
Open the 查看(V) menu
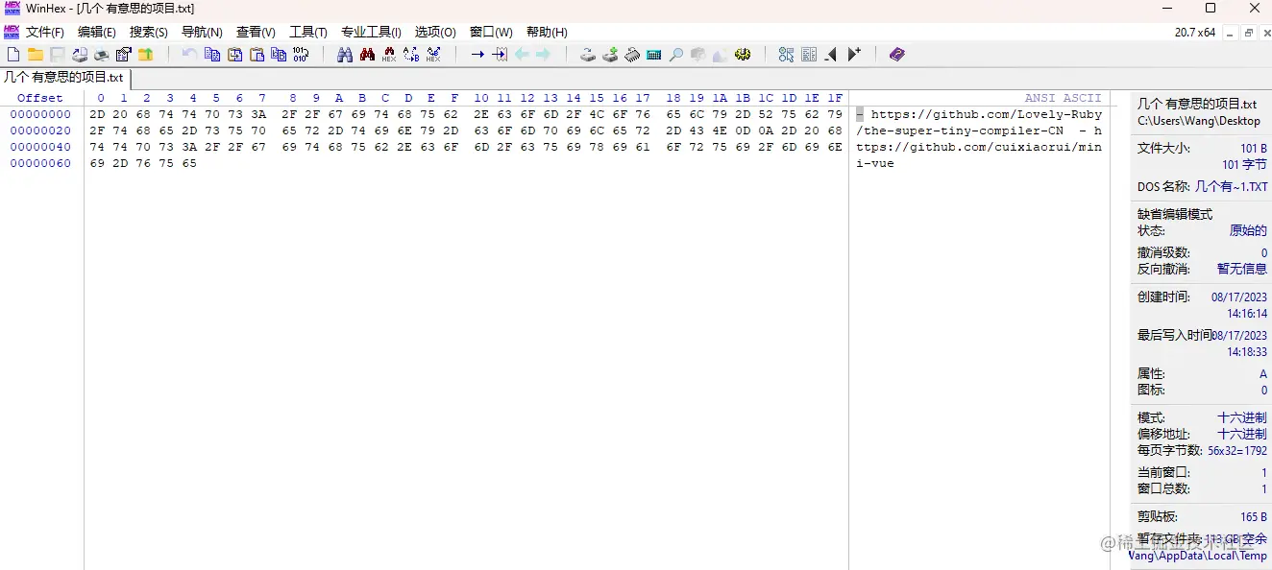click(x=256, y=32)
